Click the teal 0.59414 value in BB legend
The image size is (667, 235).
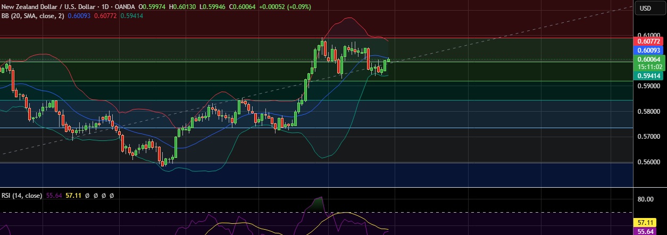pos(131,16)
